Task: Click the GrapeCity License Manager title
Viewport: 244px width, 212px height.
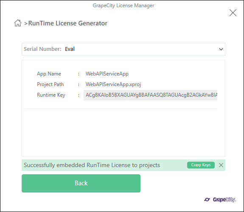Action: [x=123, y=6]
